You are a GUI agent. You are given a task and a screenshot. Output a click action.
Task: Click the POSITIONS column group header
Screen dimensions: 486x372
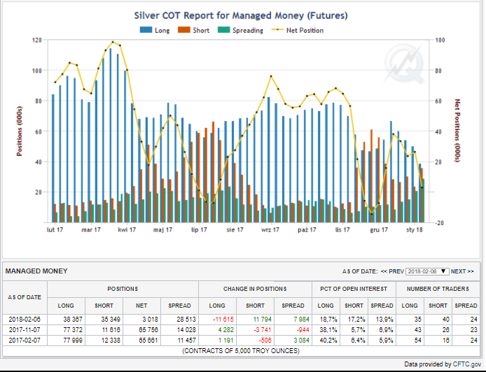123,289
